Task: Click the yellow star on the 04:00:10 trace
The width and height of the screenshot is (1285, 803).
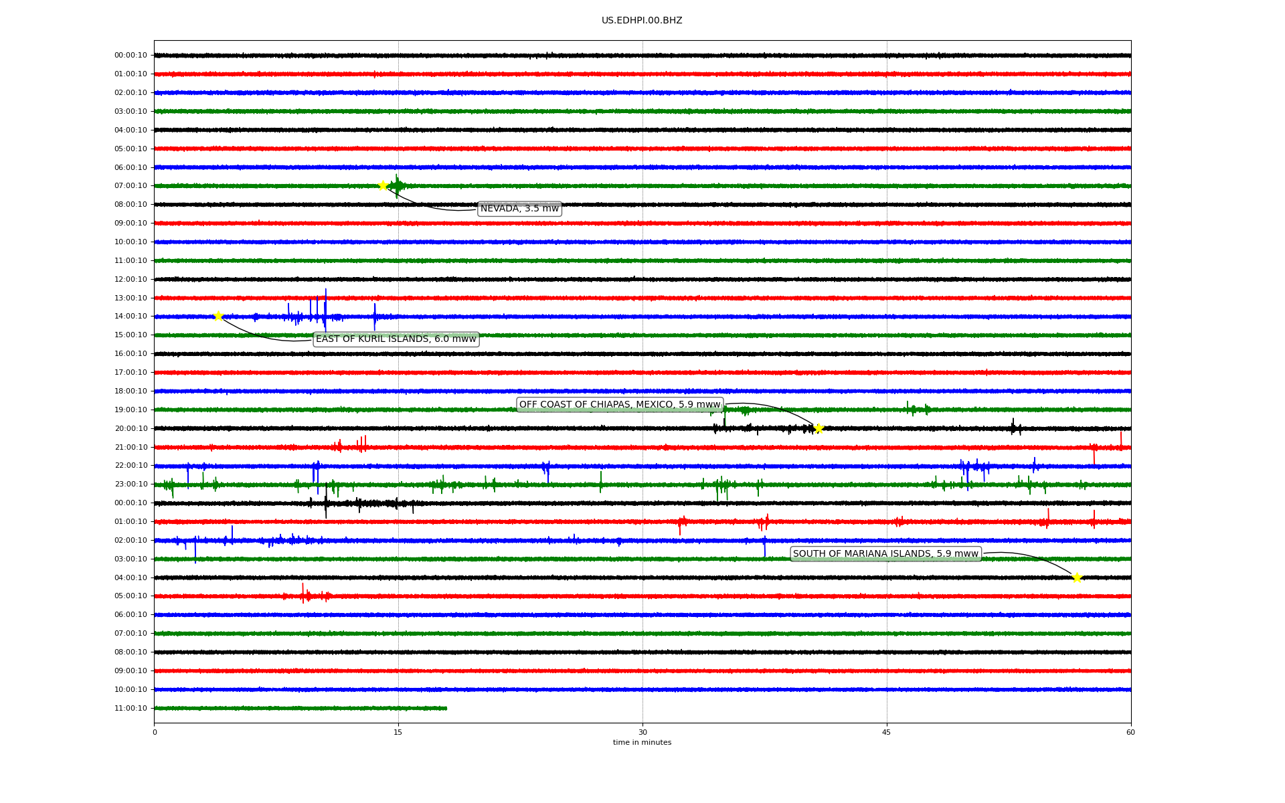Action: 1077,577
